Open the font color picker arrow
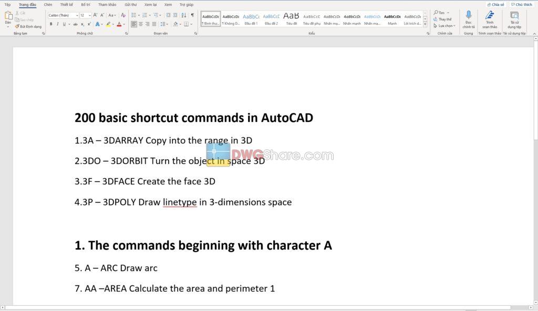 (124, 24)
